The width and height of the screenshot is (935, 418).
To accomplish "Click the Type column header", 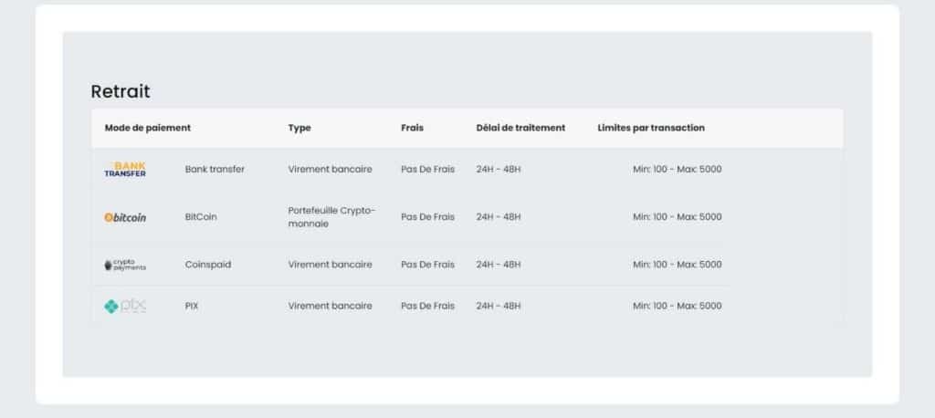I will pyautogui.click(x=299, y=128).
